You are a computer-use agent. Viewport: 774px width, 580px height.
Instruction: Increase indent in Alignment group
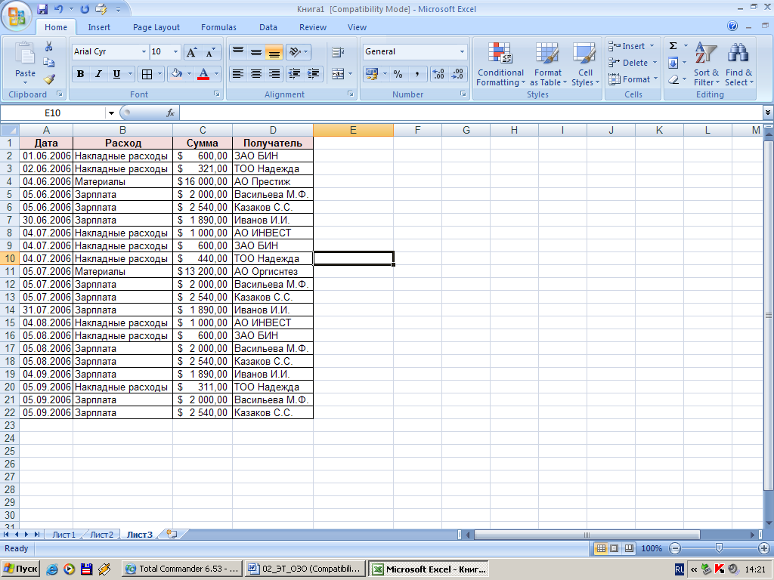(x=313, y=75)
